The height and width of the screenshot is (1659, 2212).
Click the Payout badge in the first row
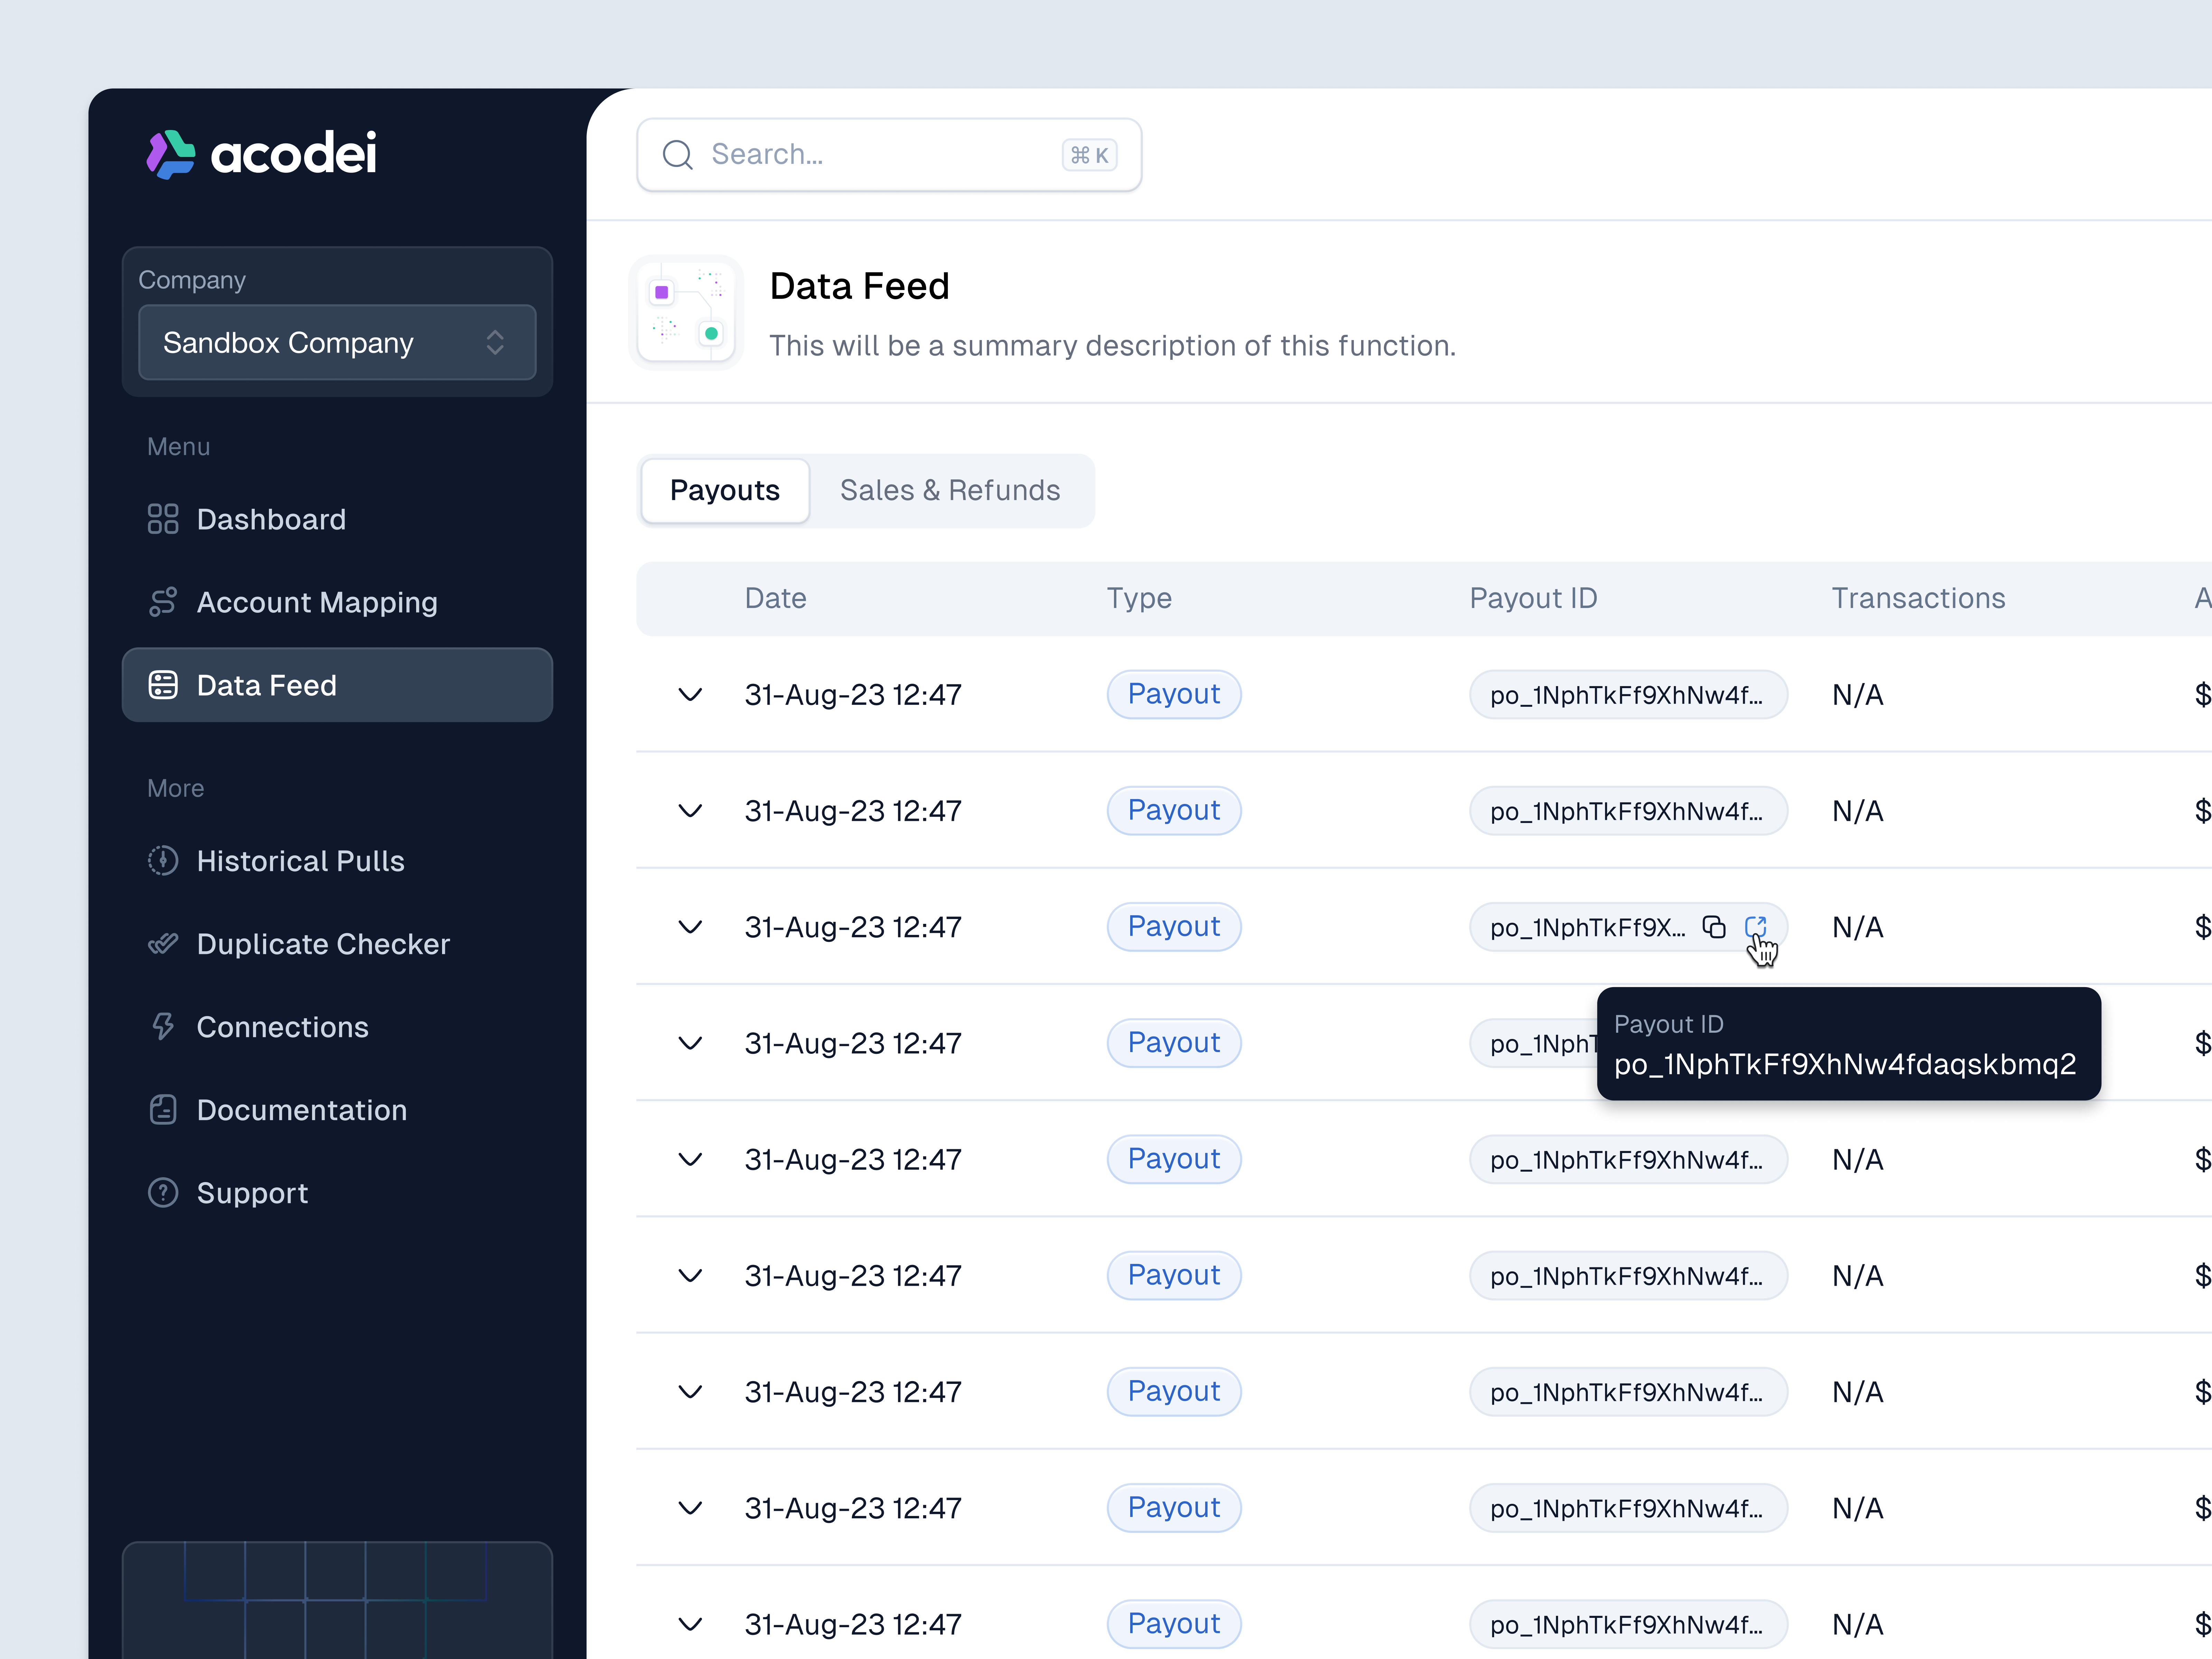click(x=1173, y=694)
